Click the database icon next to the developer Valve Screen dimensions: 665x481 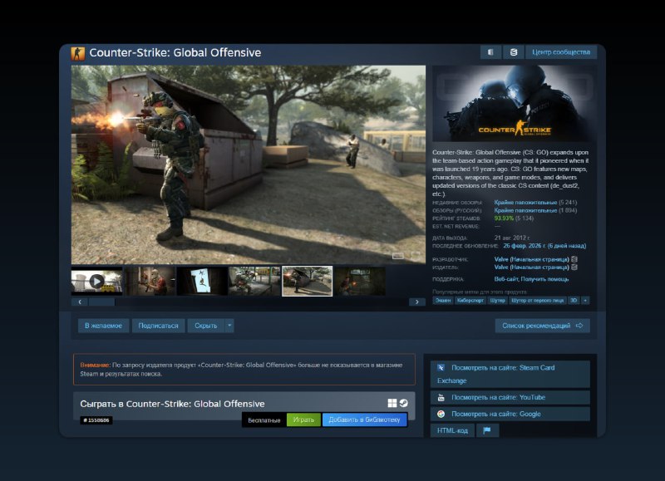(x=574, y=259)
